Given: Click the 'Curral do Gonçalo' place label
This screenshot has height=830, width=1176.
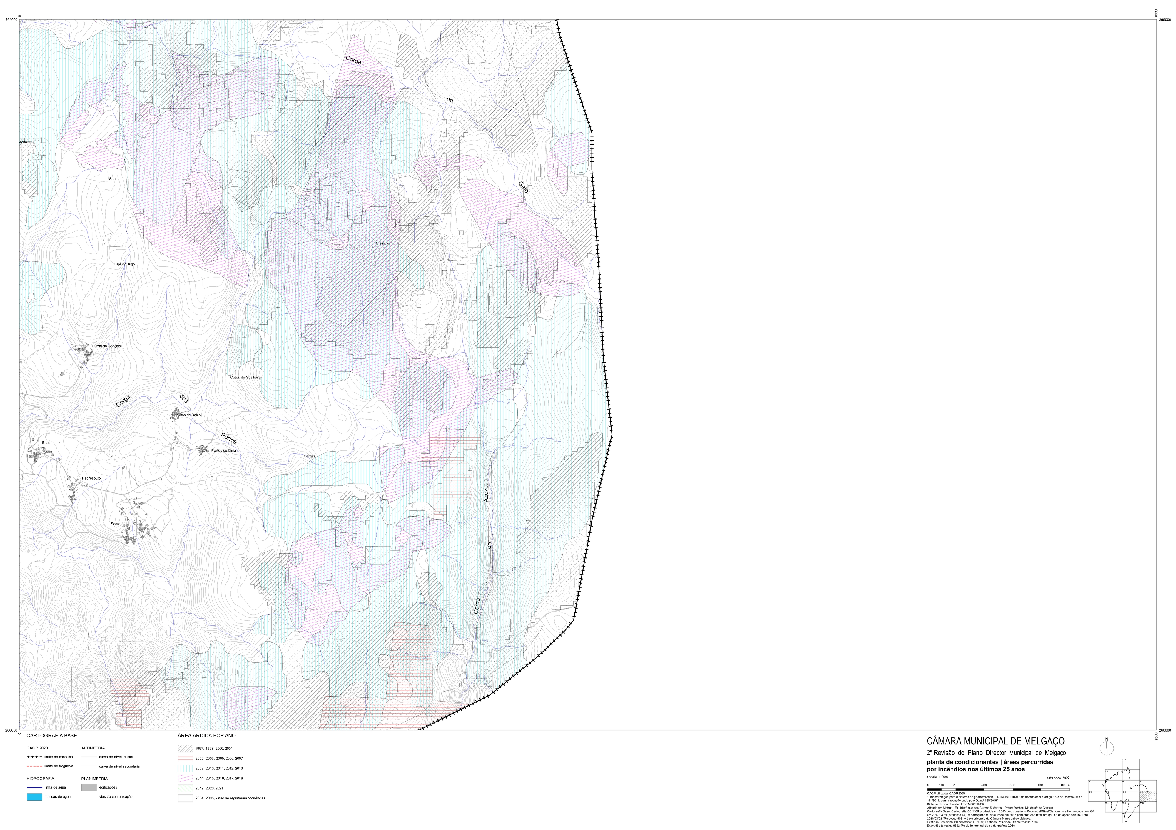Looking at the screenshot, I should pos(106,346).
